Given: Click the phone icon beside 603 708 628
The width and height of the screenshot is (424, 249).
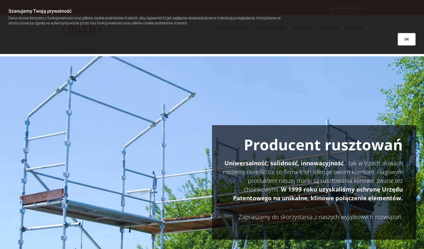Looking at the screenshot, I should 332,8.
